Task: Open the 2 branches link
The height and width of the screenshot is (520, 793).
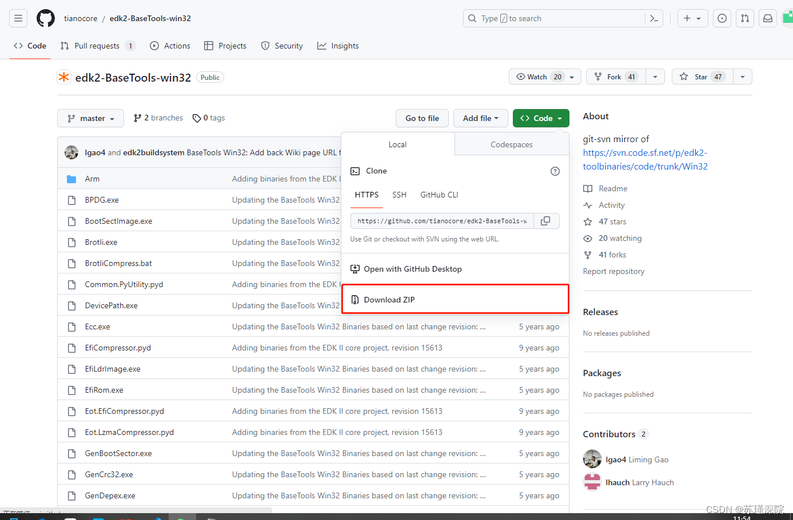Action: [x=158, y=118]
